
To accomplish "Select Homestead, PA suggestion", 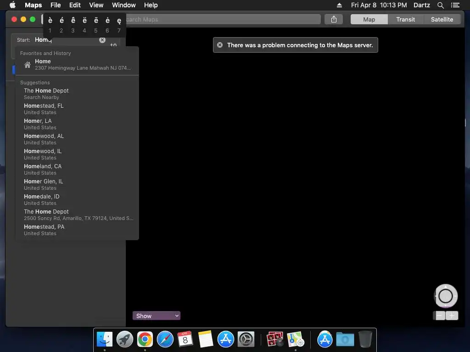I will [x=77, y=230].
